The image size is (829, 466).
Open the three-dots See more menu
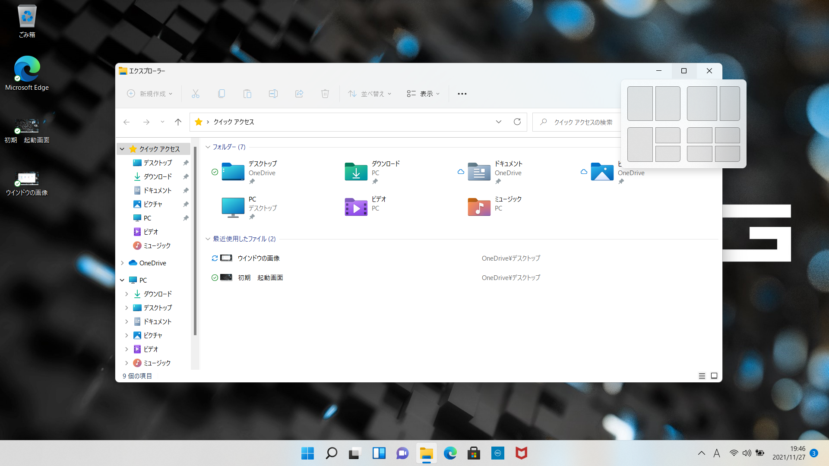462,94
